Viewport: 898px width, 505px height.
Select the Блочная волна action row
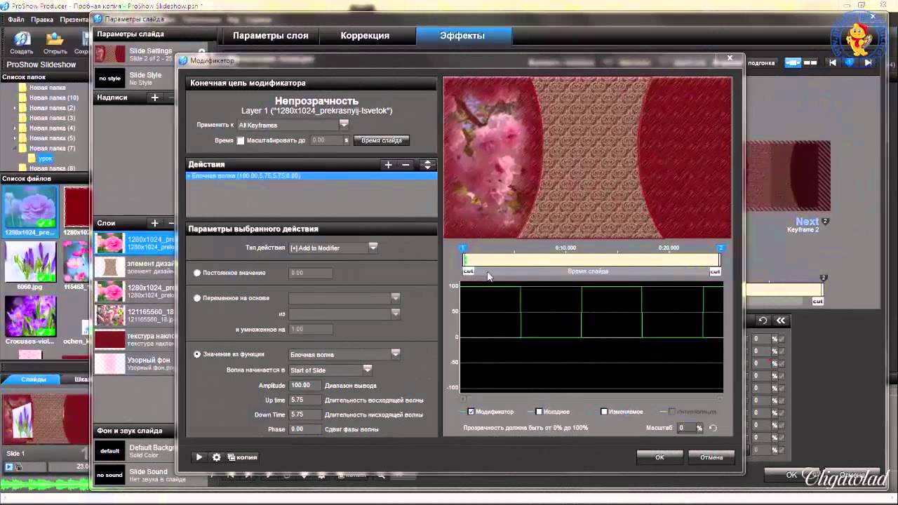(311, 176)
